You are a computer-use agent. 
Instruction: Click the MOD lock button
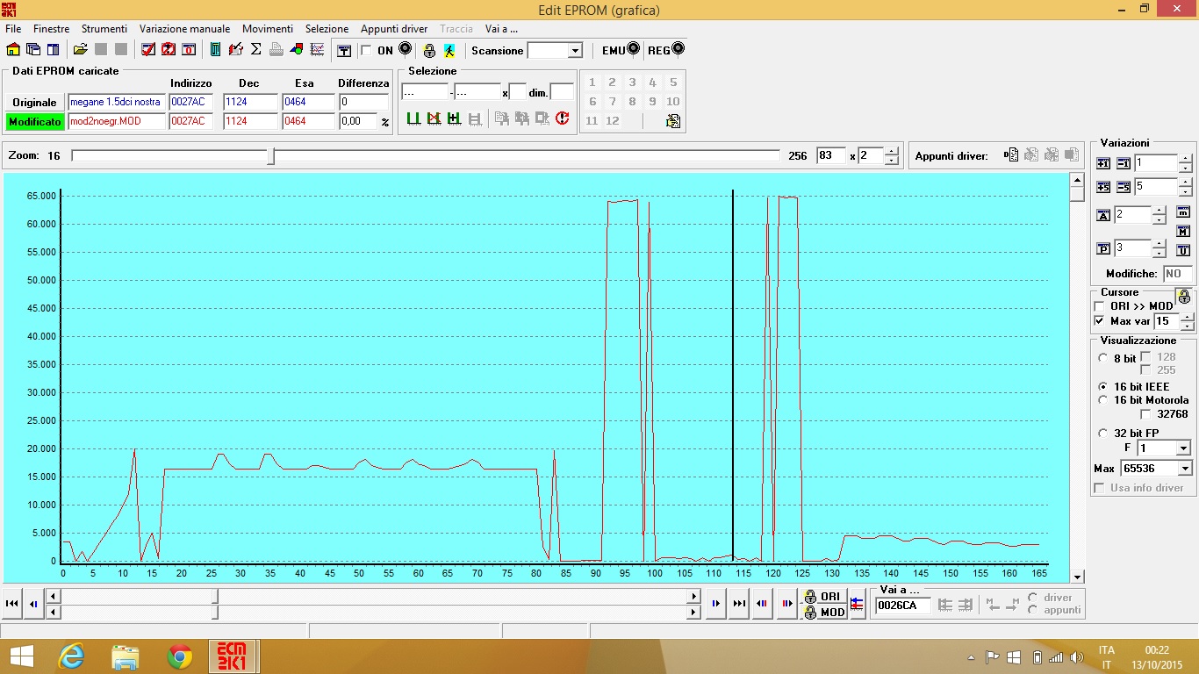coord(825,612)
